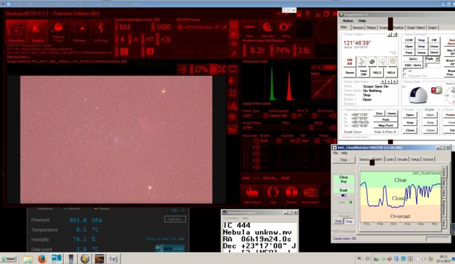The height and width of the screenshot is (264, 455).
Task: Open the Frame Type LIGHT dropdown
Action: [x=255, y=116]
